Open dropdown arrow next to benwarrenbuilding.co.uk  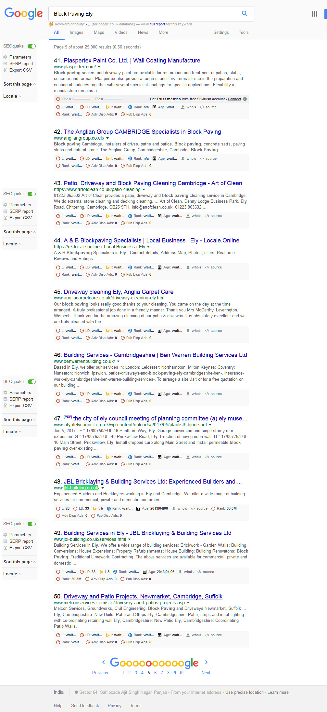(118, 362)
